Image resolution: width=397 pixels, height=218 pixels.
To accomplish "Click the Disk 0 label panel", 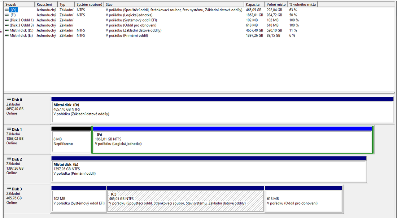I will (27, 110).
